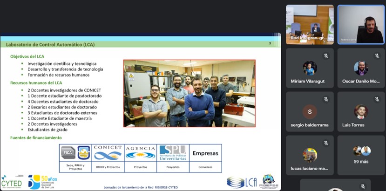The height and width of the screenshot is (191, 386).
Task: Click the name label 'Miriam Vilaragut'
Action: coord(307,82)
